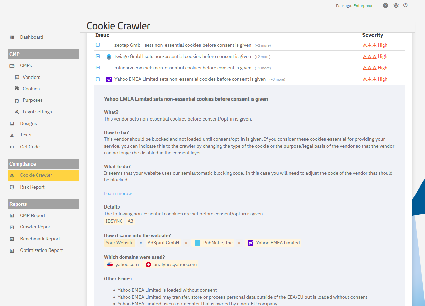Expand the mfadsrvr.com issue row
The image size is (425, 306).
click(x=98, y=68)
